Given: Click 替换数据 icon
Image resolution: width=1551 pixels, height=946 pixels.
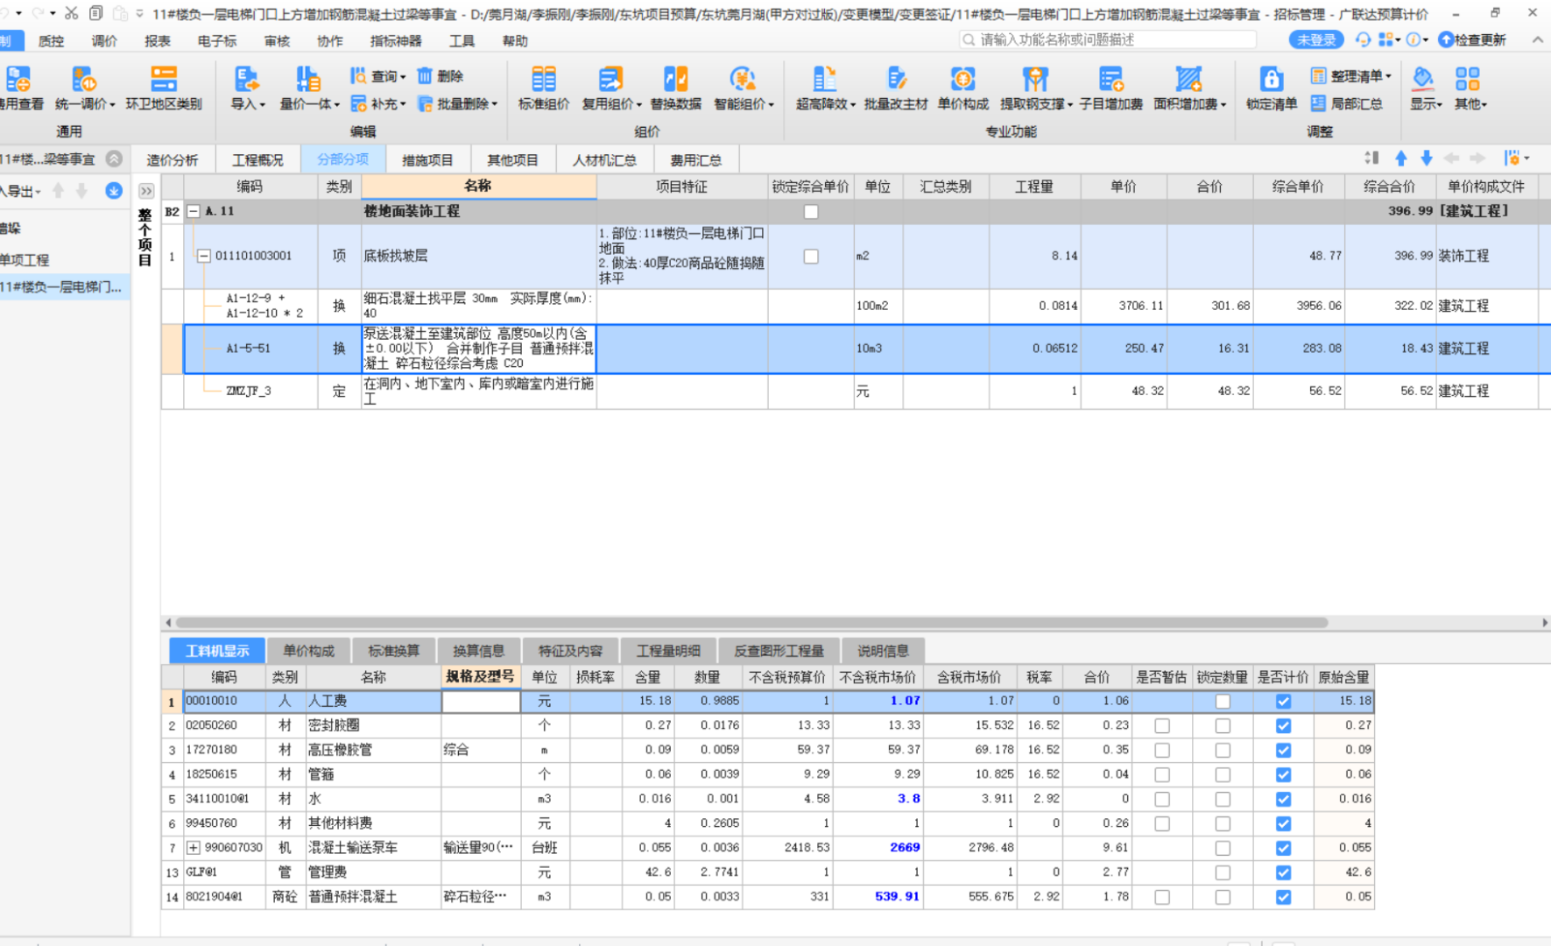Looking at the screenshot, I should (x=675, y=79).
